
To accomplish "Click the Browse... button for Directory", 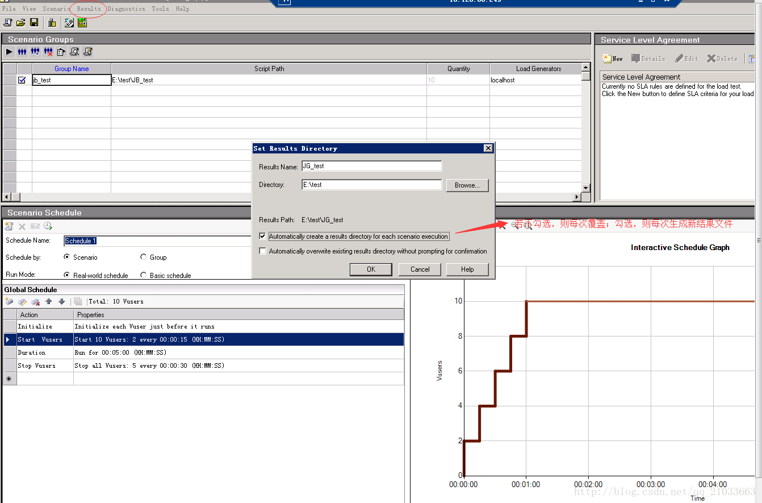I will point(467,185).
